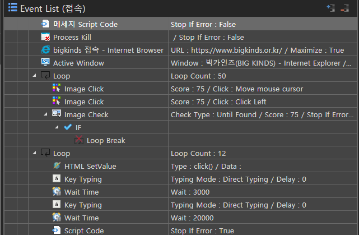Select the IF event label

[78, 127]
